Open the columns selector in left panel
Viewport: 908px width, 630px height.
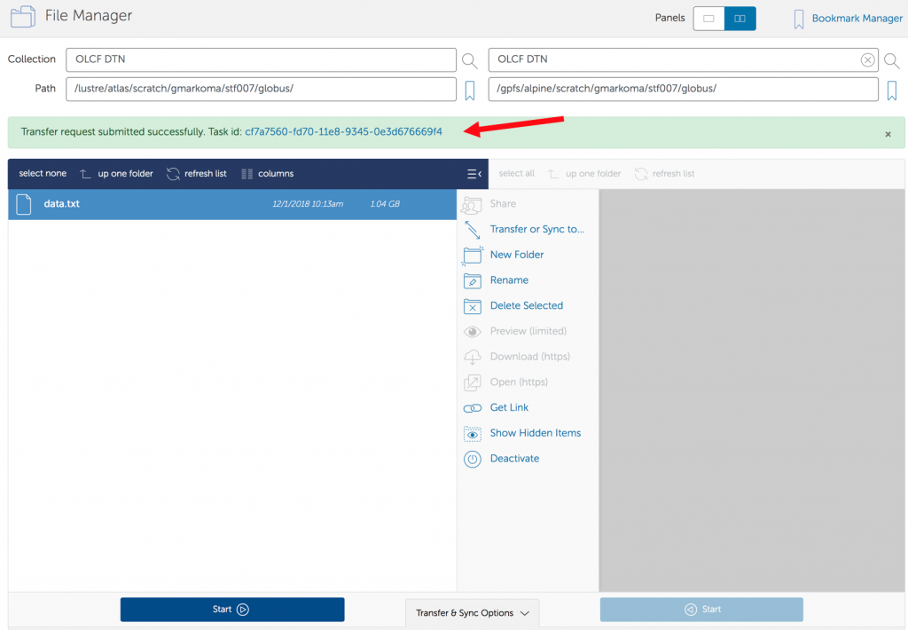[x=267, y=174]
